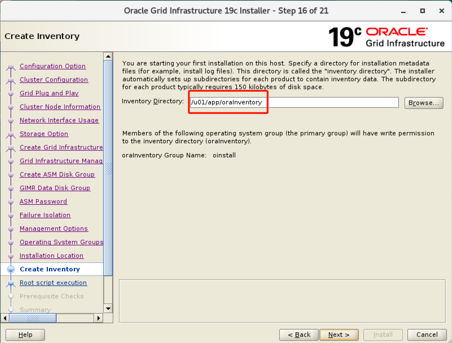Go to the Cluster Configuration step
Image resolution: width=452 pixels, height=343 pixels.
(x=54, y=80)
